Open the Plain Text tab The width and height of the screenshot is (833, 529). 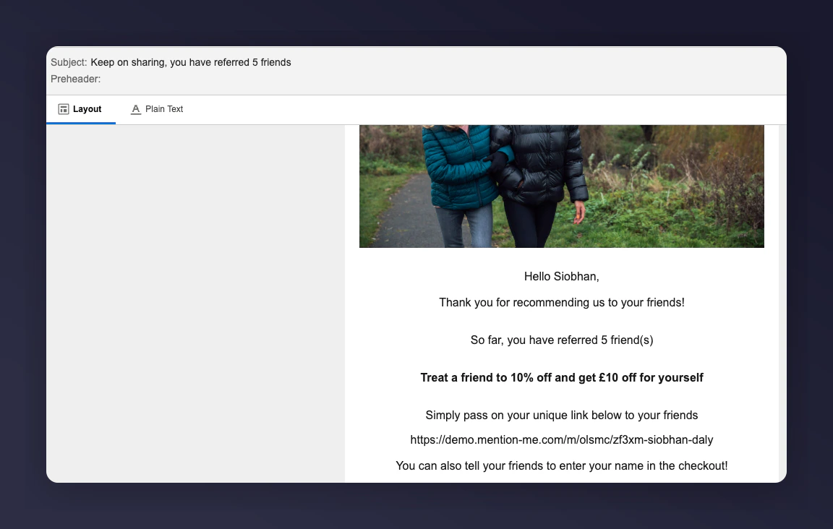157,109
